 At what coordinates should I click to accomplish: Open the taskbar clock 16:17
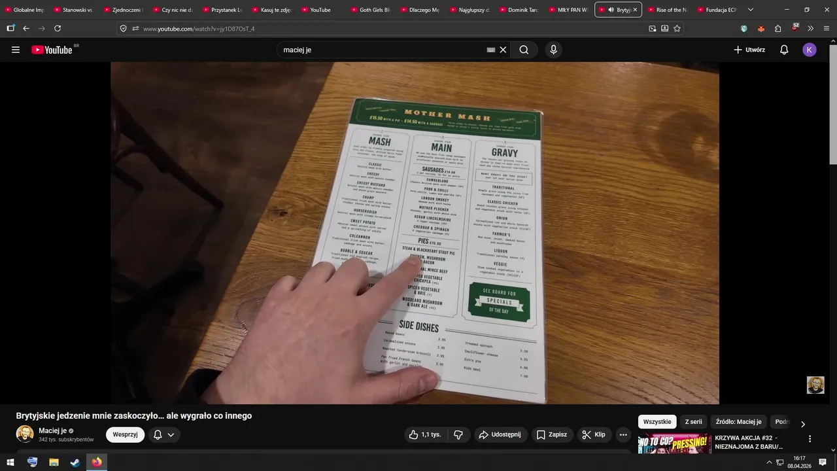coord(800,462)
